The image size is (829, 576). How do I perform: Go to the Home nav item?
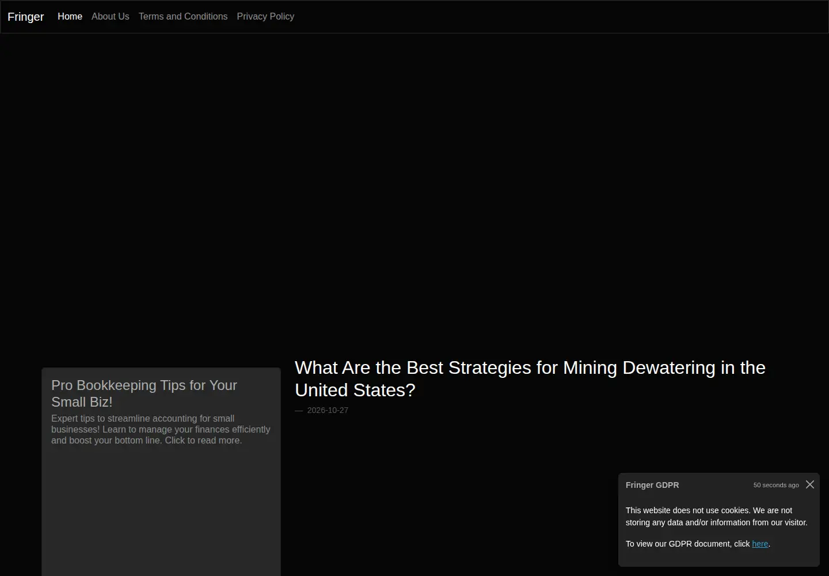click(70, 17)
